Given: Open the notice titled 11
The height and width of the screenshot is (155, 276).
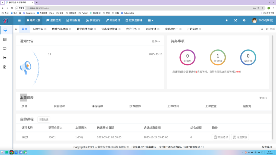Looking at the screenshot, I should (50, 54).
